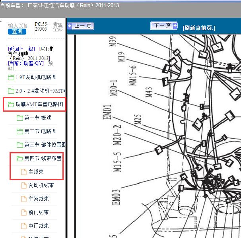This screenshot has width=241, height=238.
Task: Click the M20-2 connector label
Action: coord(117,135)
